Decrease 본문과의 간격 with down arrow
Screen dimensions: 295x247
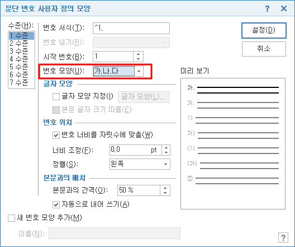[165, 193]
